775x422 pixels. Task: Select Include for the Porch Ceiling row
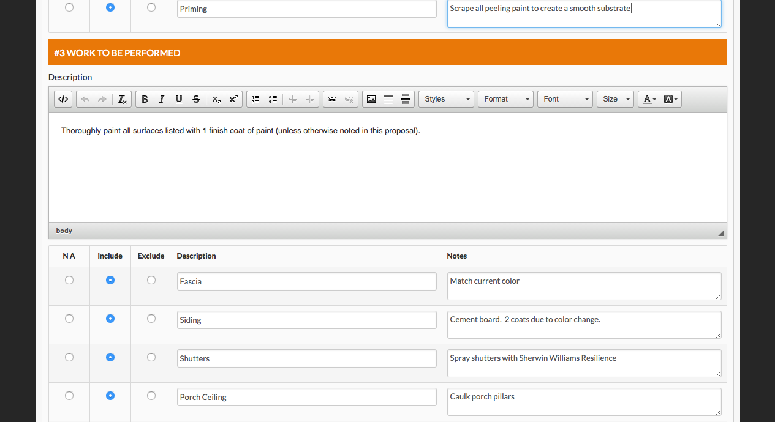(x=110, y=396)
